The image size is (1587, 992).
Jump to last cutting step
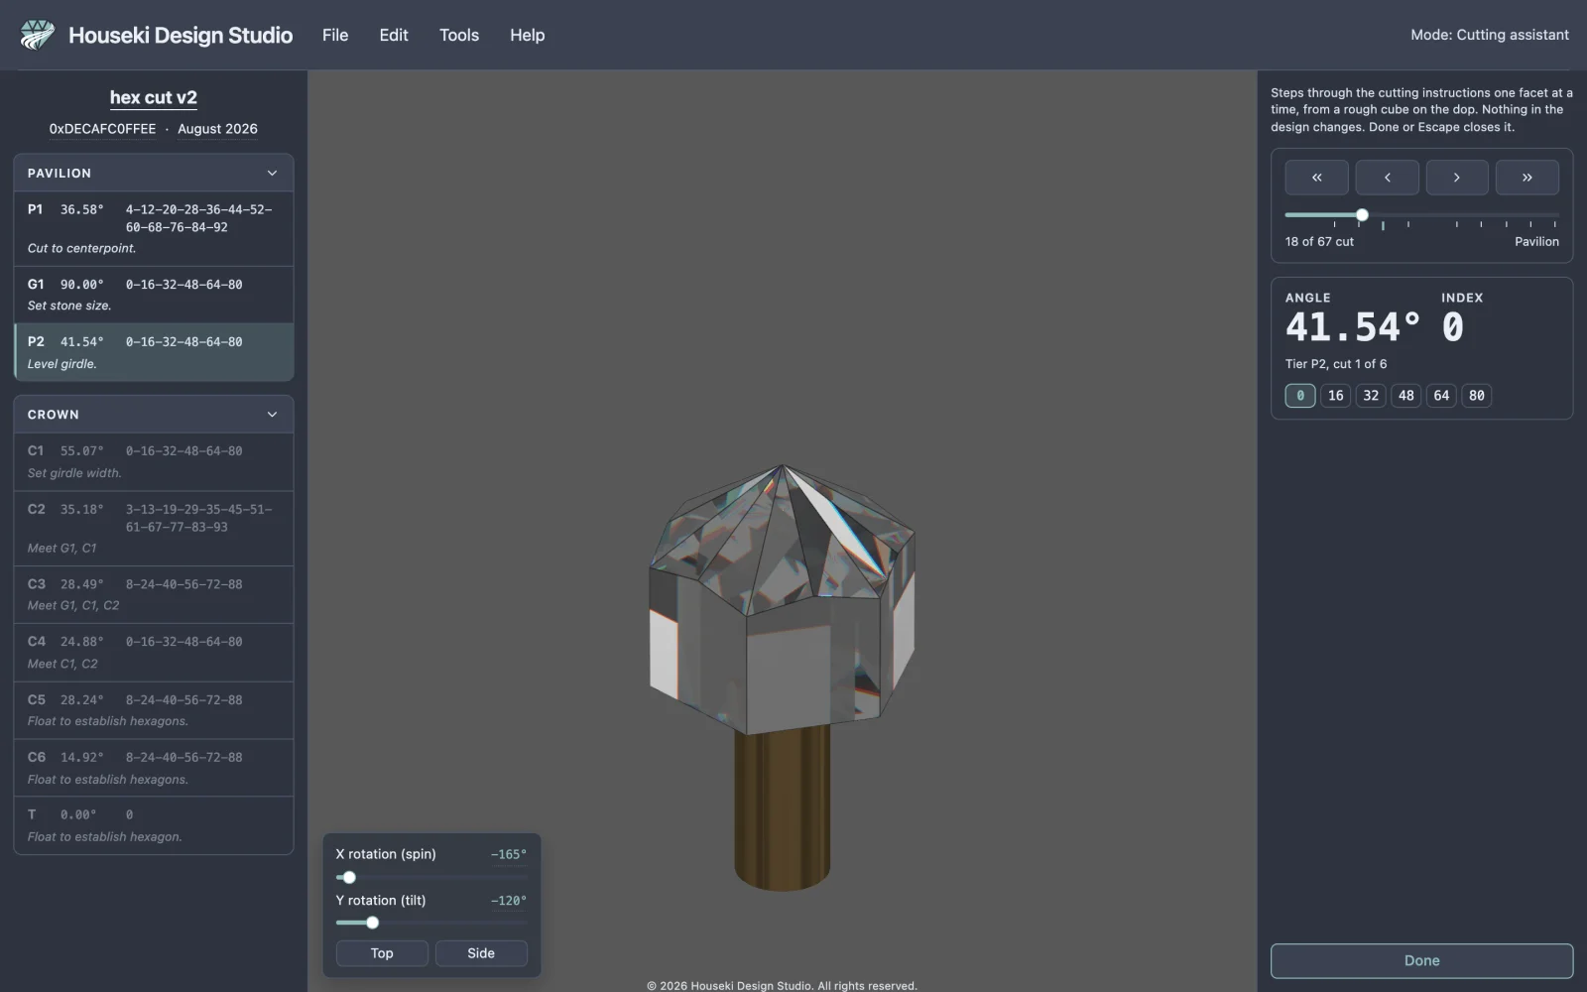point(1527,178)
